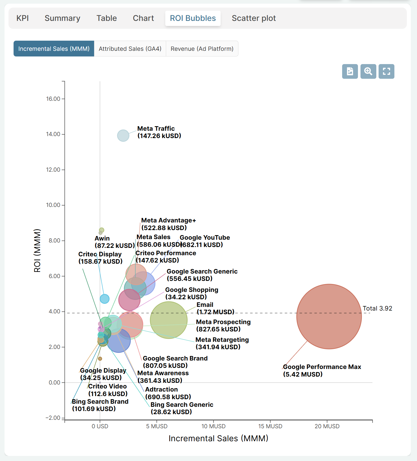Select the Meta Traffic bubble near 14 ROI
Image resolution: width=417 pixels, height=461 pixels.
tap(123, 136)
